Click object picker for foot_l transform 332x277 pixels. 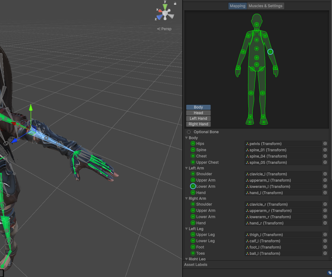point(325,247)
